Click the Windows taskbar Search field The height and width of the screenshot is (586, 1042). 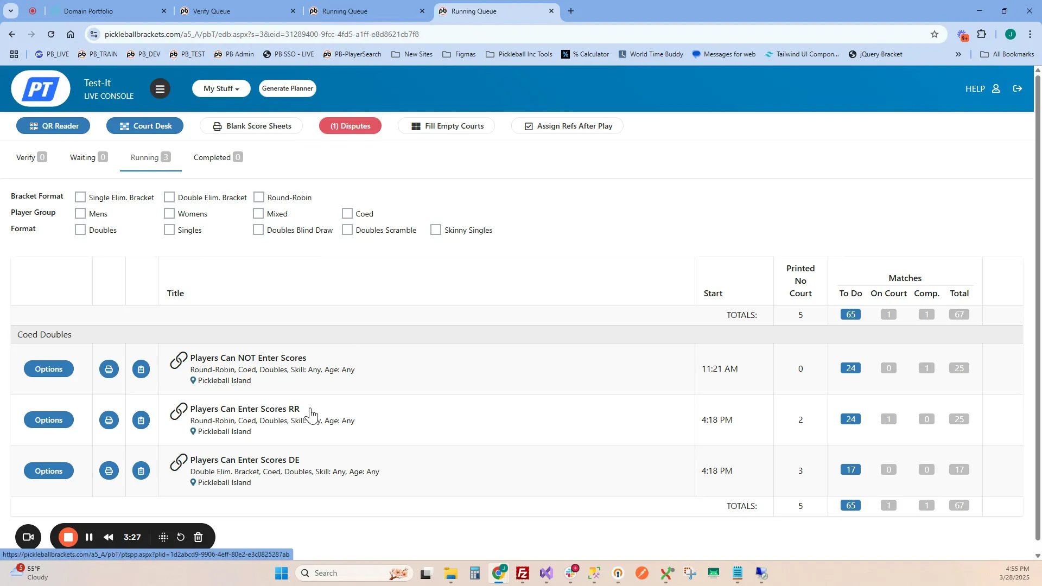[x=347, y=573]
